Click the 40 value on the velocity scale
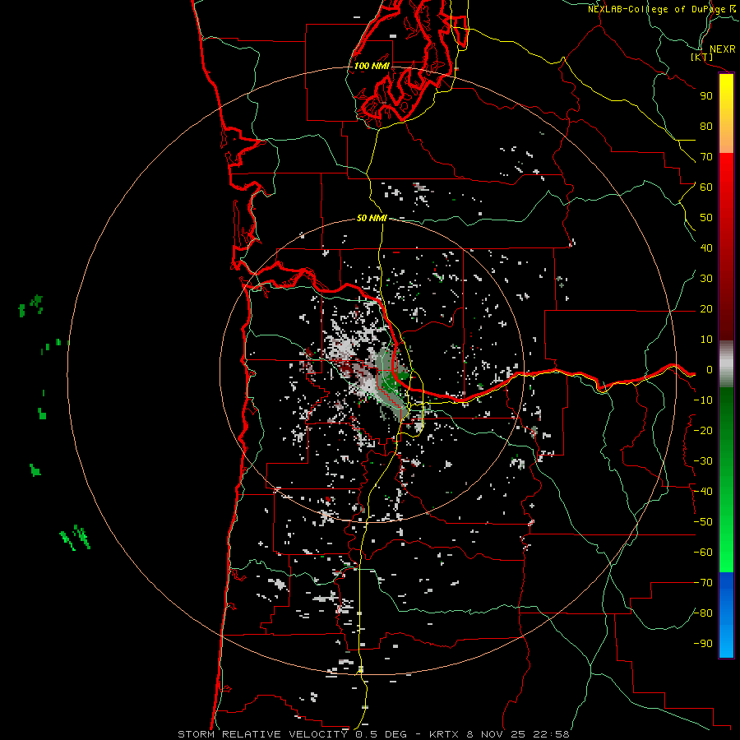740x740 pixels. pyautogui.click(x=706, y=247)
